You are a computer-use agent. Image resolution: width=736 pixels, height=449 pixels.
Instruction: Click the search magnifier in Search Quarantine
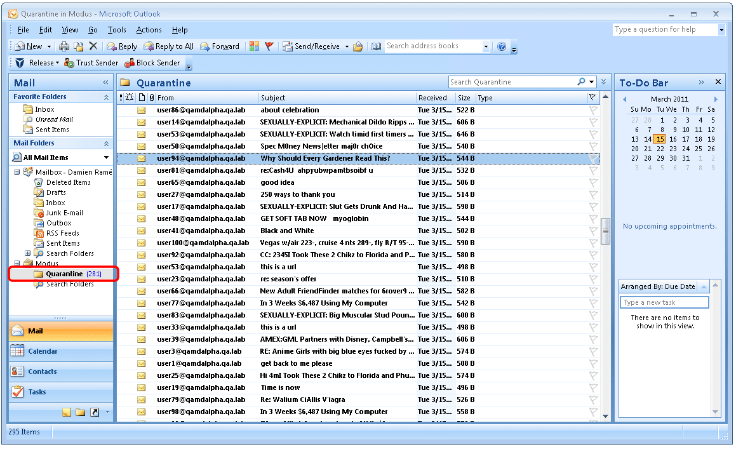click(581, 82)
